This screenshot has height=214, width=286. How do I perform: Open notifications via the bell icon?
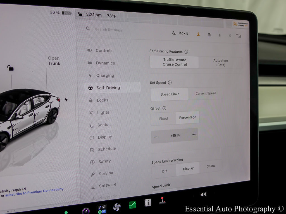pos(220,35)
